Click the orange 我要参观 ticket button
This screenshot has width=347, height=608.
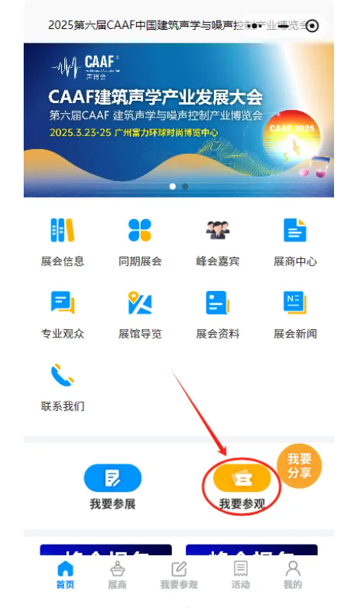pos(242,478)
